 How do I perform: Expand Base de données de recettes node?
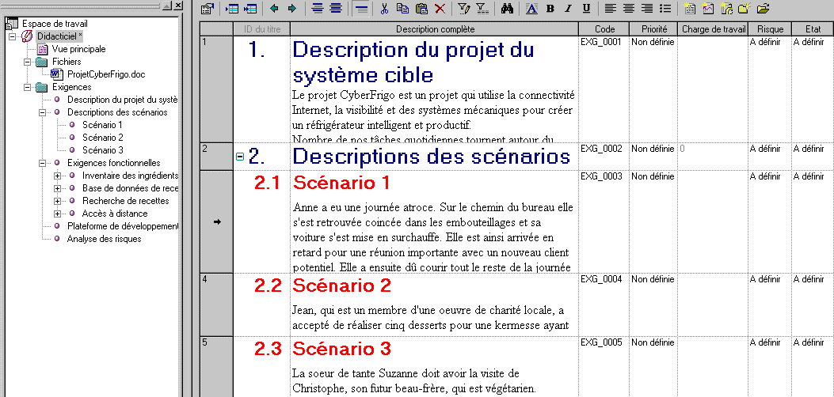(57, 188)
